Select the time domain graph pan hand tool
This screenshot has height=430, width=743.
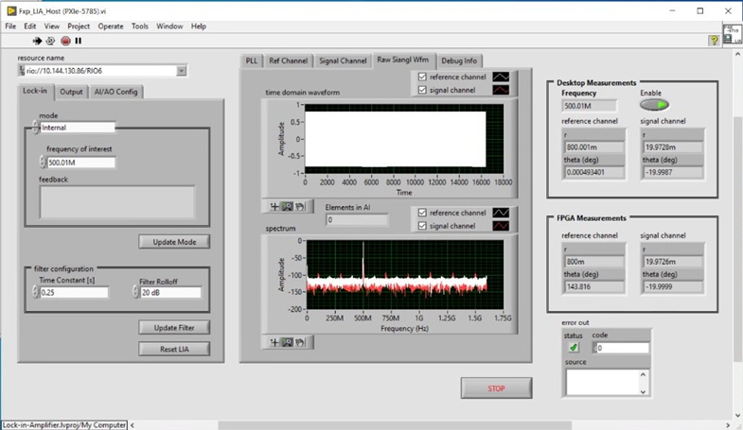[x=300, y=206]
